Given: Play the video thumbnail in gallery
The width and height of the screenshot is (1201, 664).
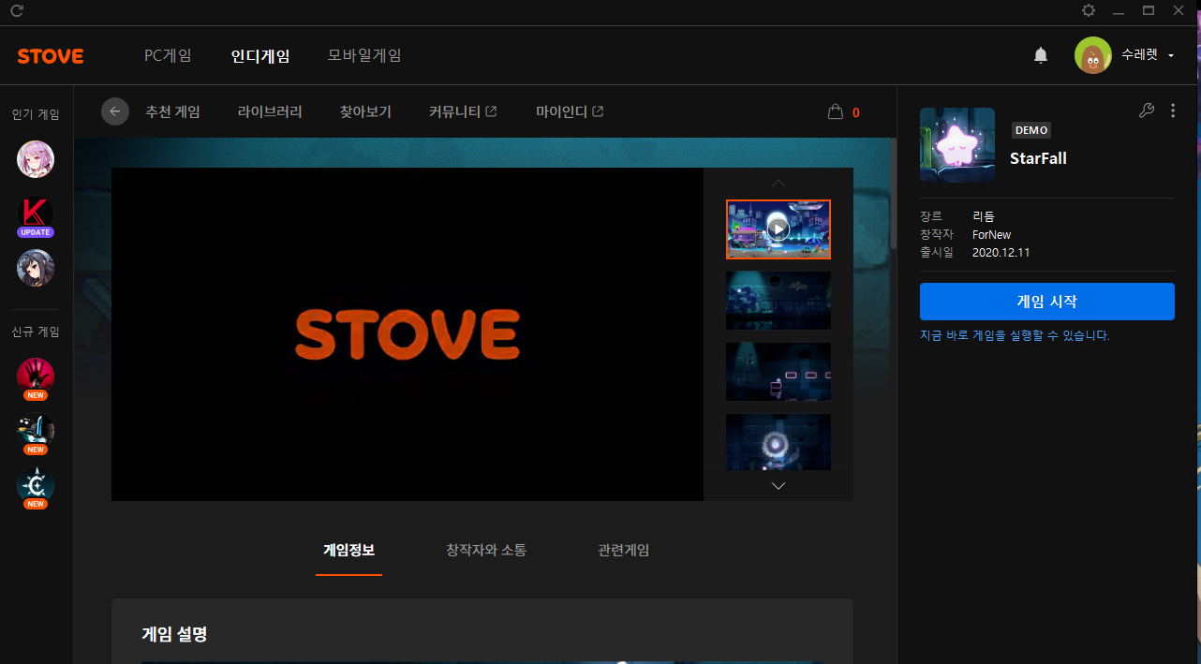Looking at the screenshot, I should click(778, 229).
